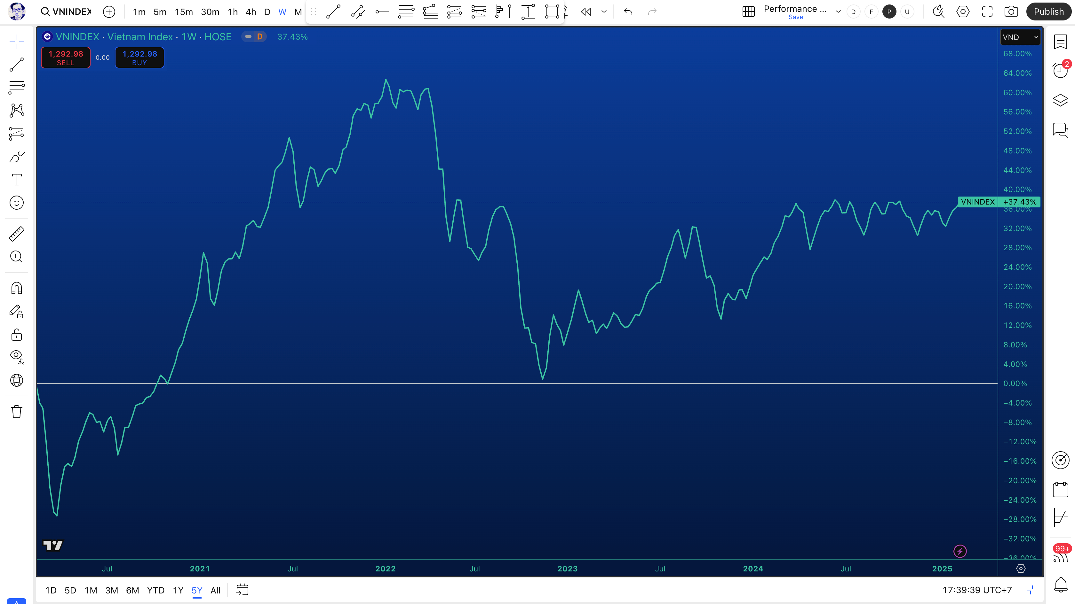Viewport: 1075px width, 604px height.
Task: Select the ruler measure tool
Action: (x=17, y=234)
